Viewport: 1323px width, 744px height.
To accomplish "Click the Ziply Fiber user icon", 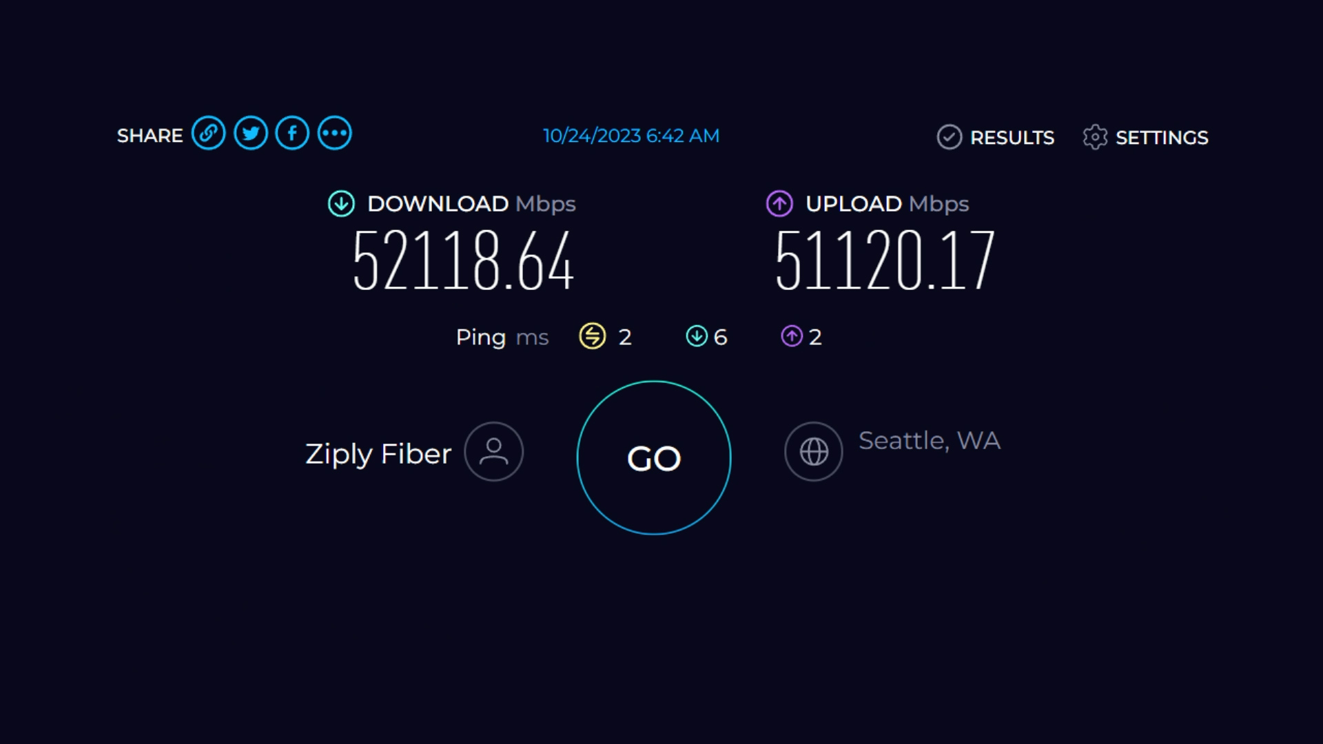I will click(x=493, y=452).
